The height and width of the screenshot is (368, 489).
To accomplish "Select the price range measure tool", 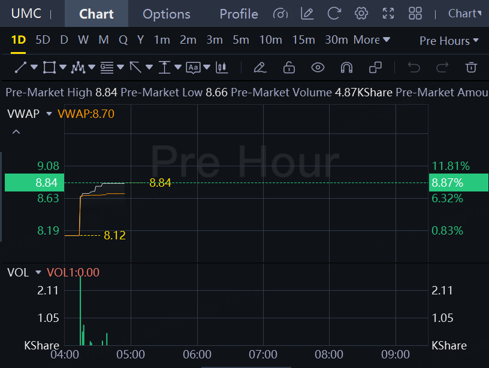I will tap(164, 67).
